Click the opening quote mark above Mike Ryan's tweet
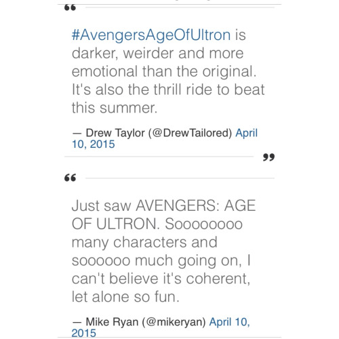The image size is (339, 339). tap(70, 178)
